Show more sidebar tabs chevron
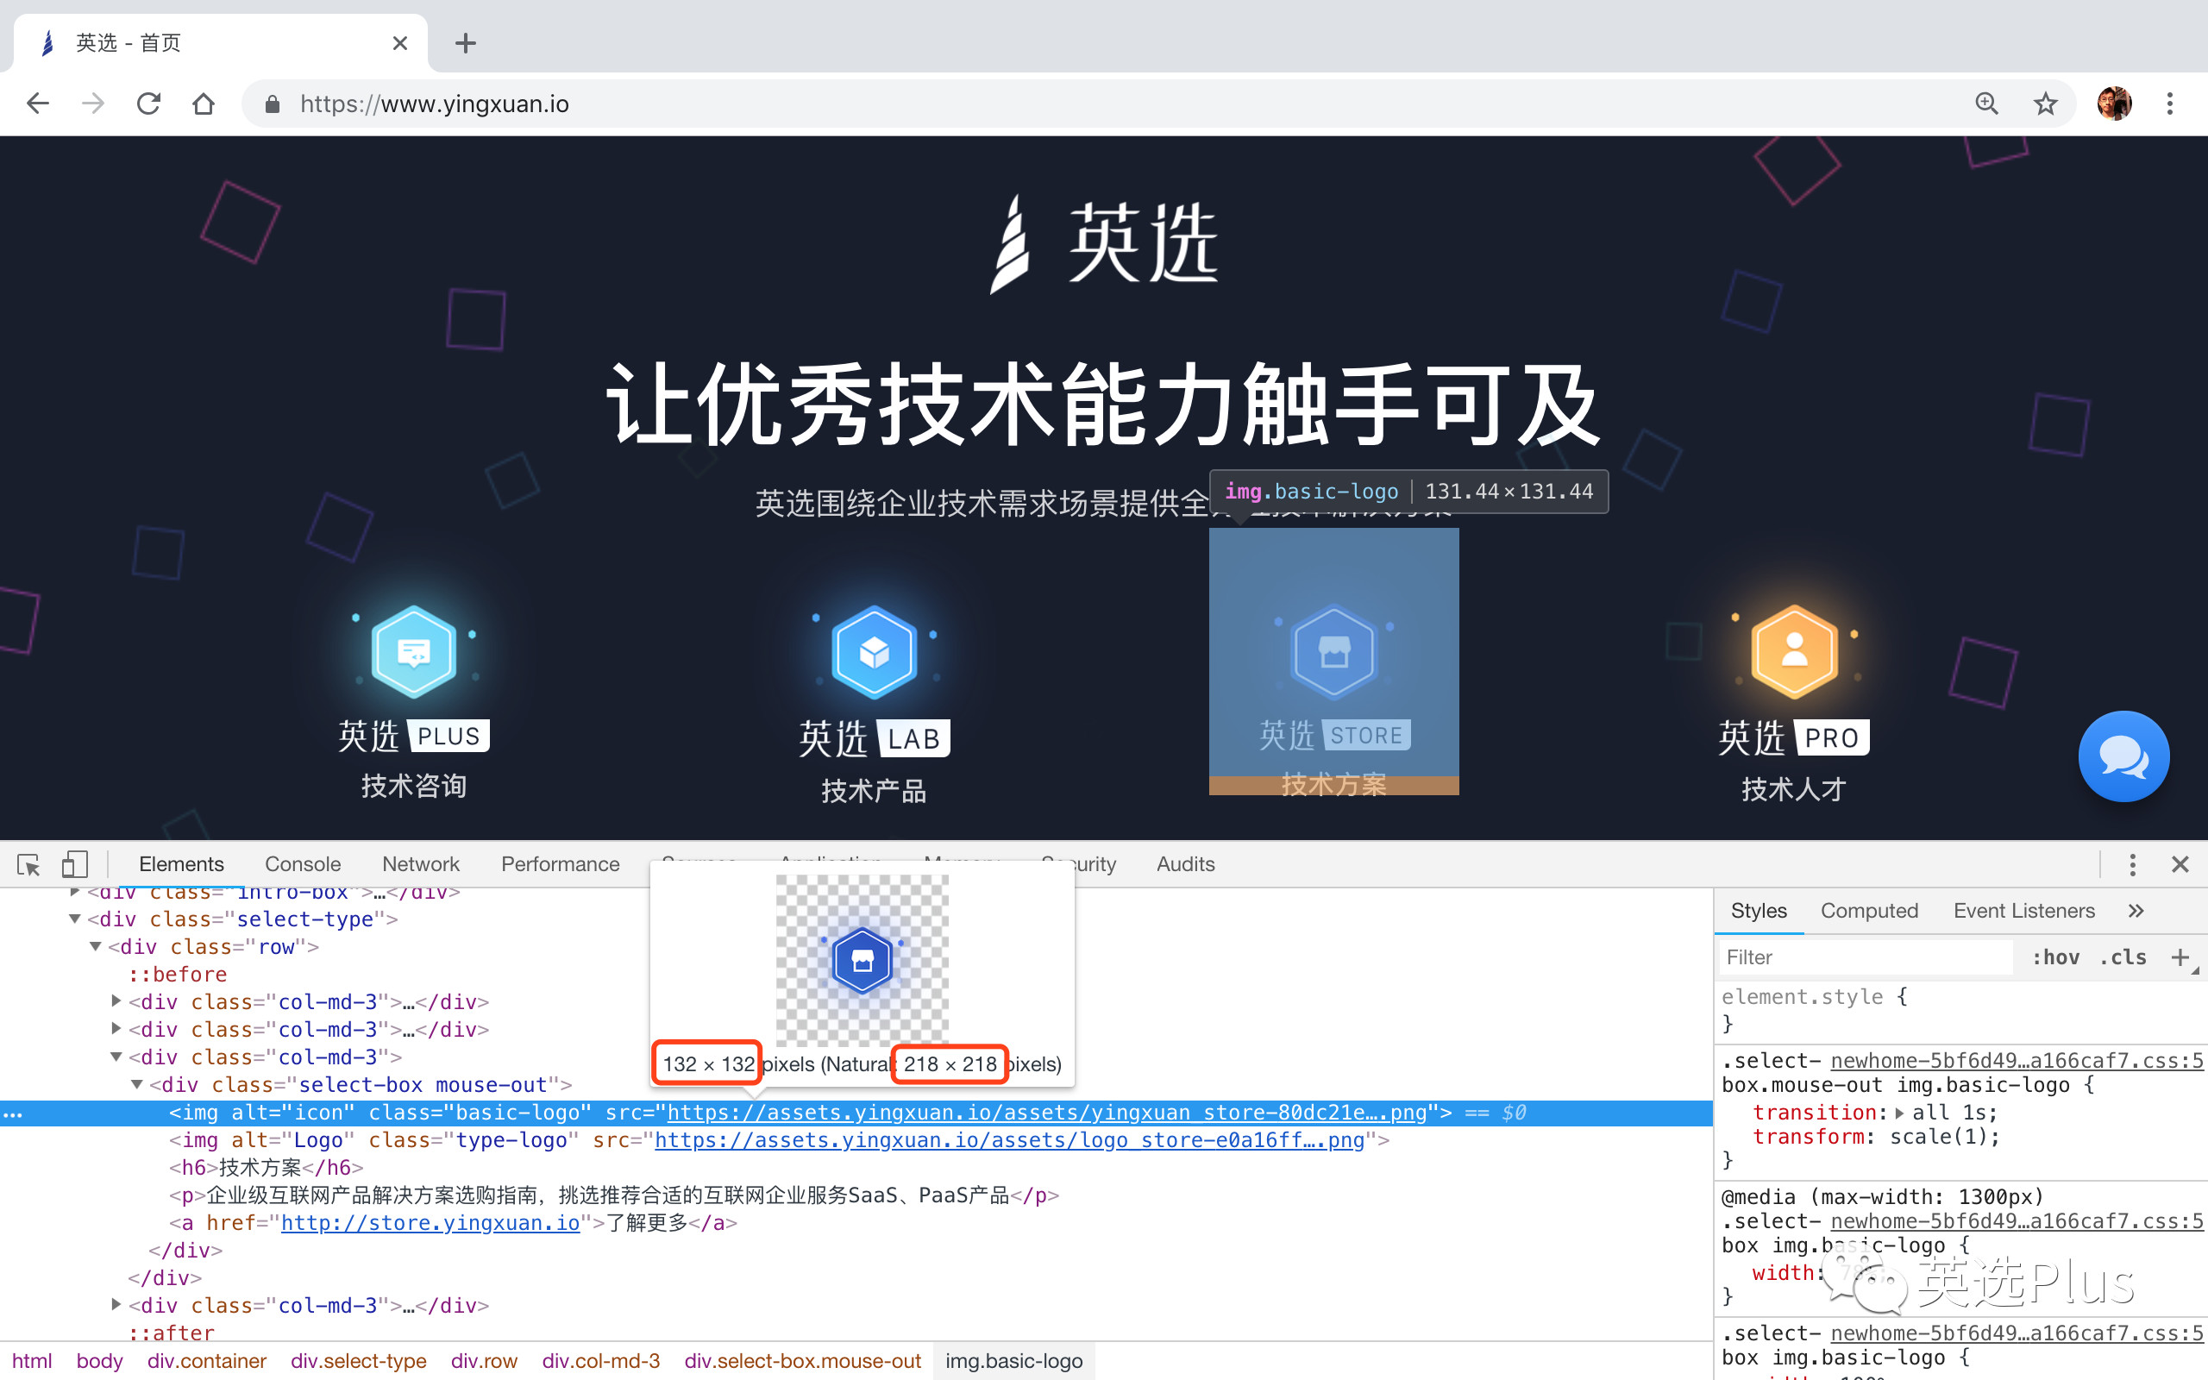 pyautogui.click(x=2136, y=910)
